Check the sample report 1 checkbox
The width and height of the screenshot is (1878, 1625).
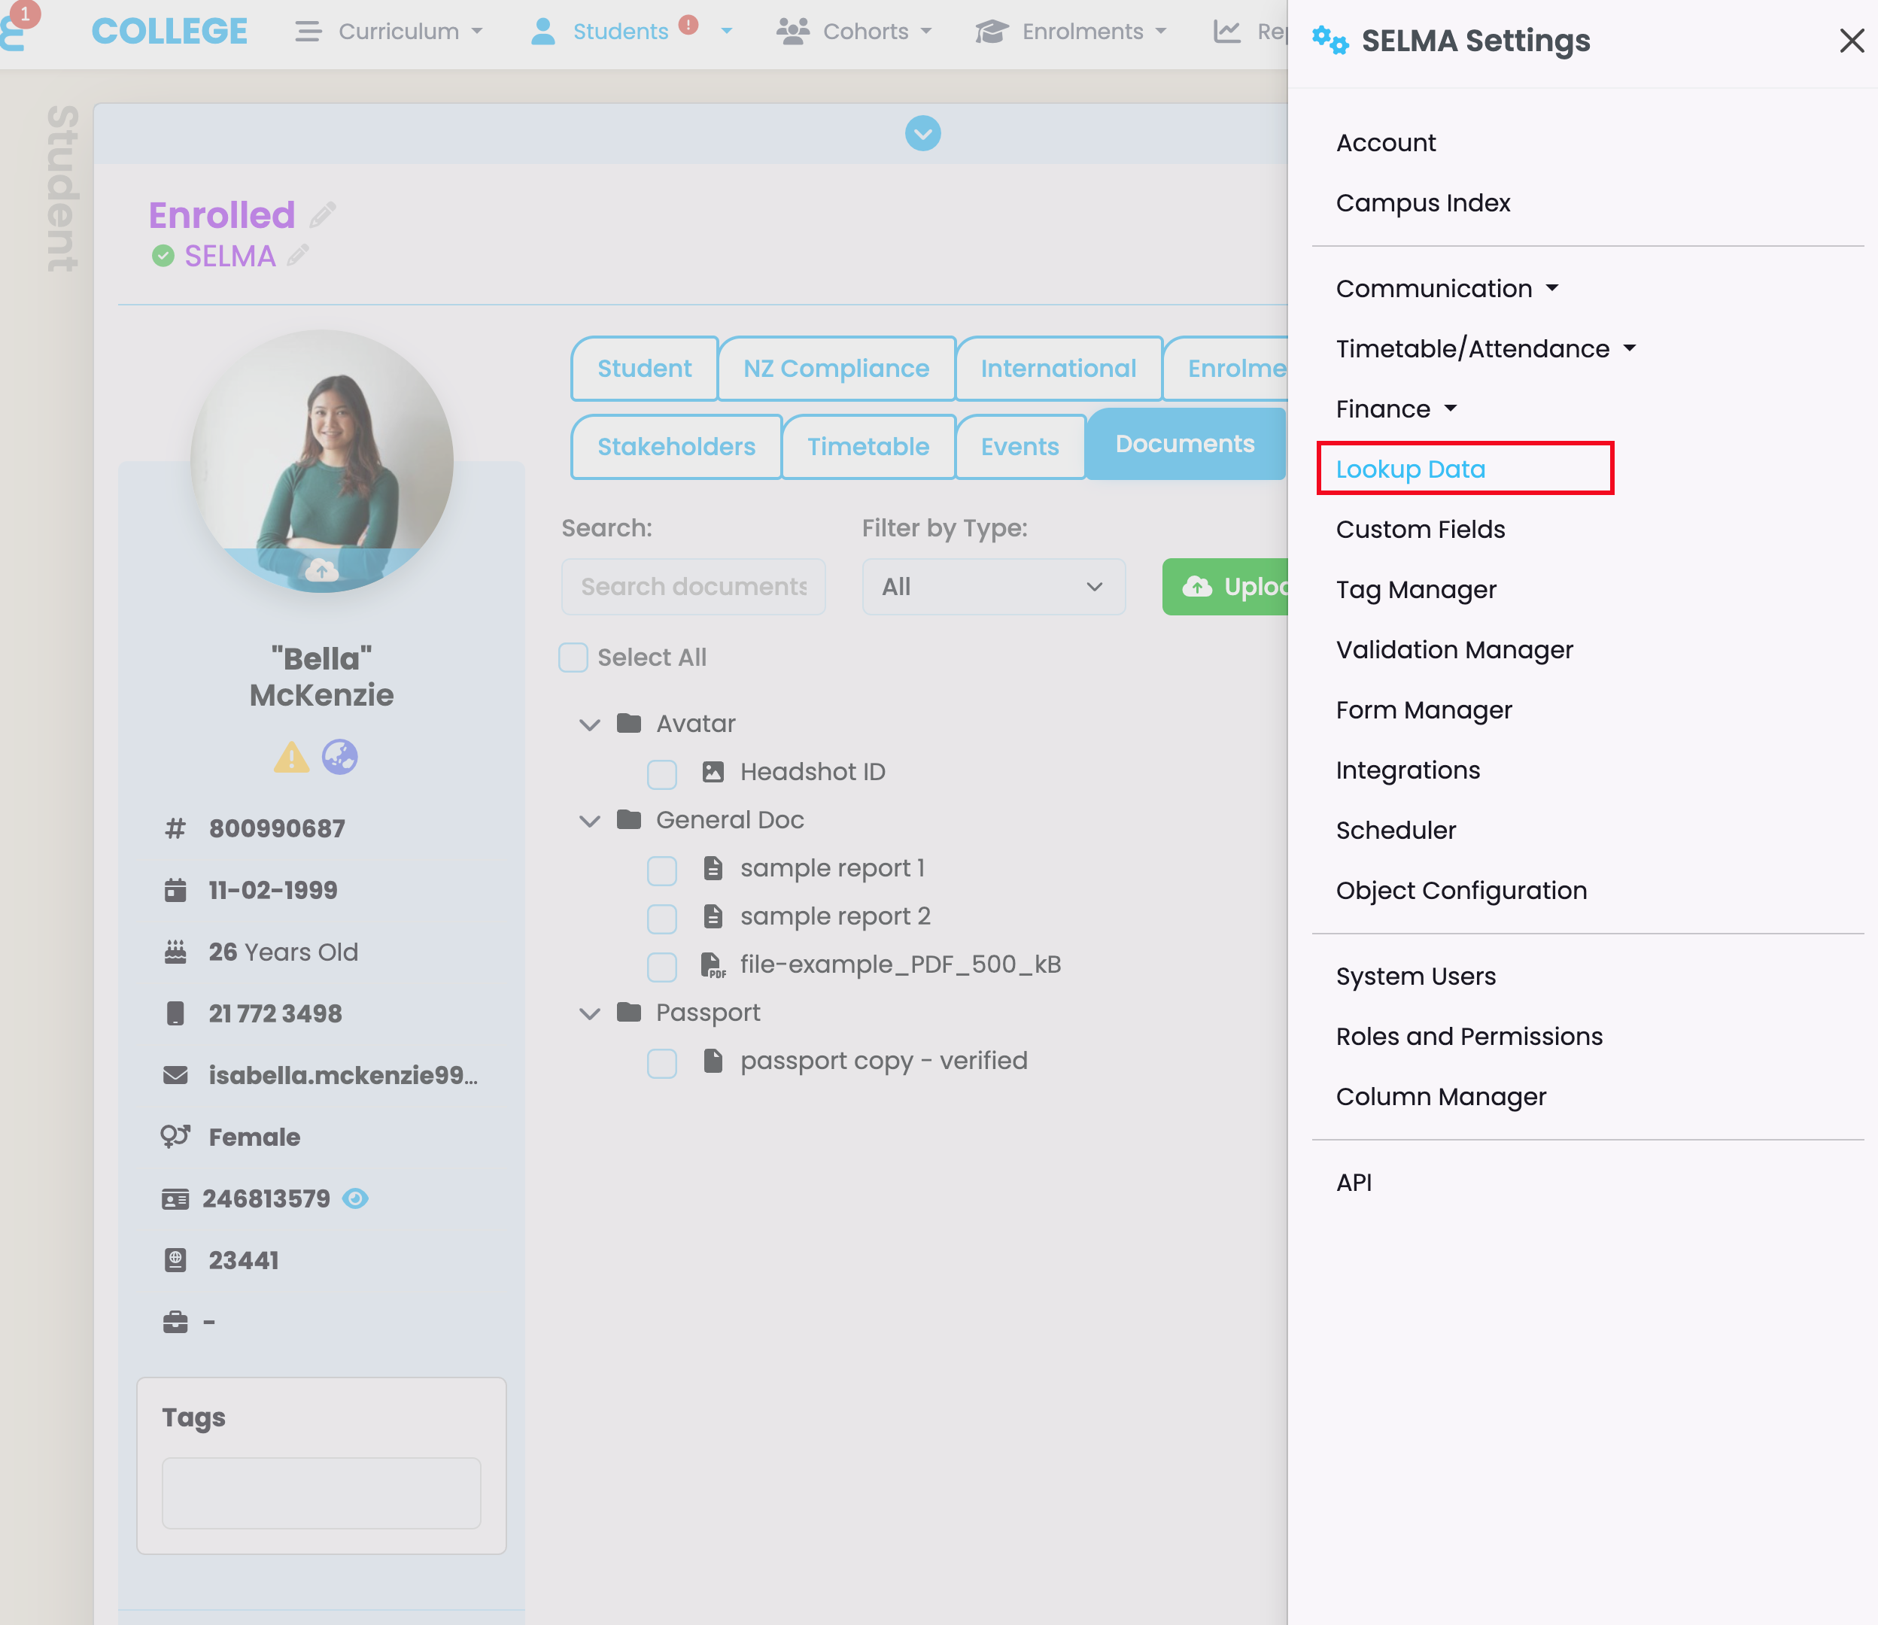[662, 870]
